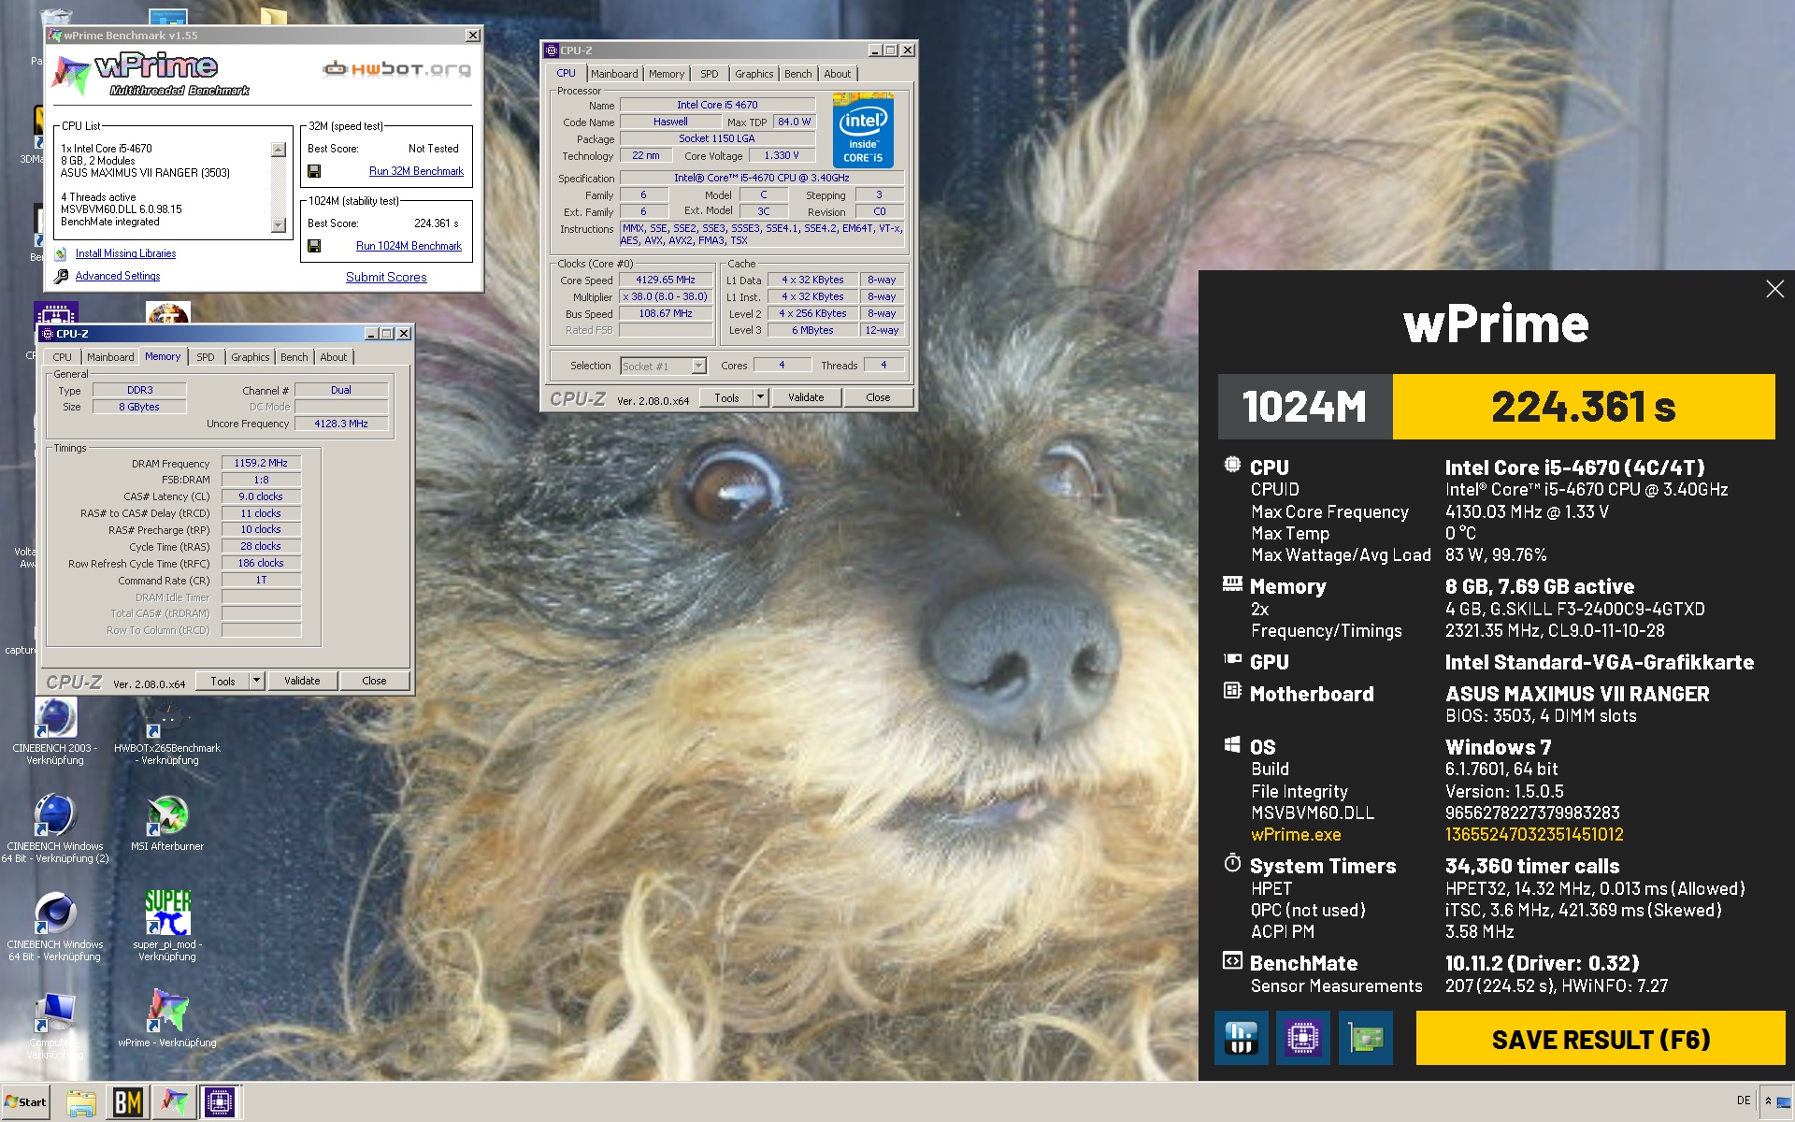Open HWBOTx265Benchmark desktop shortcut
This screenshot has height=1122, width=1795.
[167, 733]
